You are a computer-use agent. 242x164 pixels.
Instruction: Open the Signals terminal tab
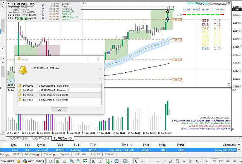pos(64,154)
